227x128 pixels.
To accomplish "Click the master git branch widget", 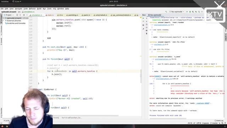I will tap(214, 123).
